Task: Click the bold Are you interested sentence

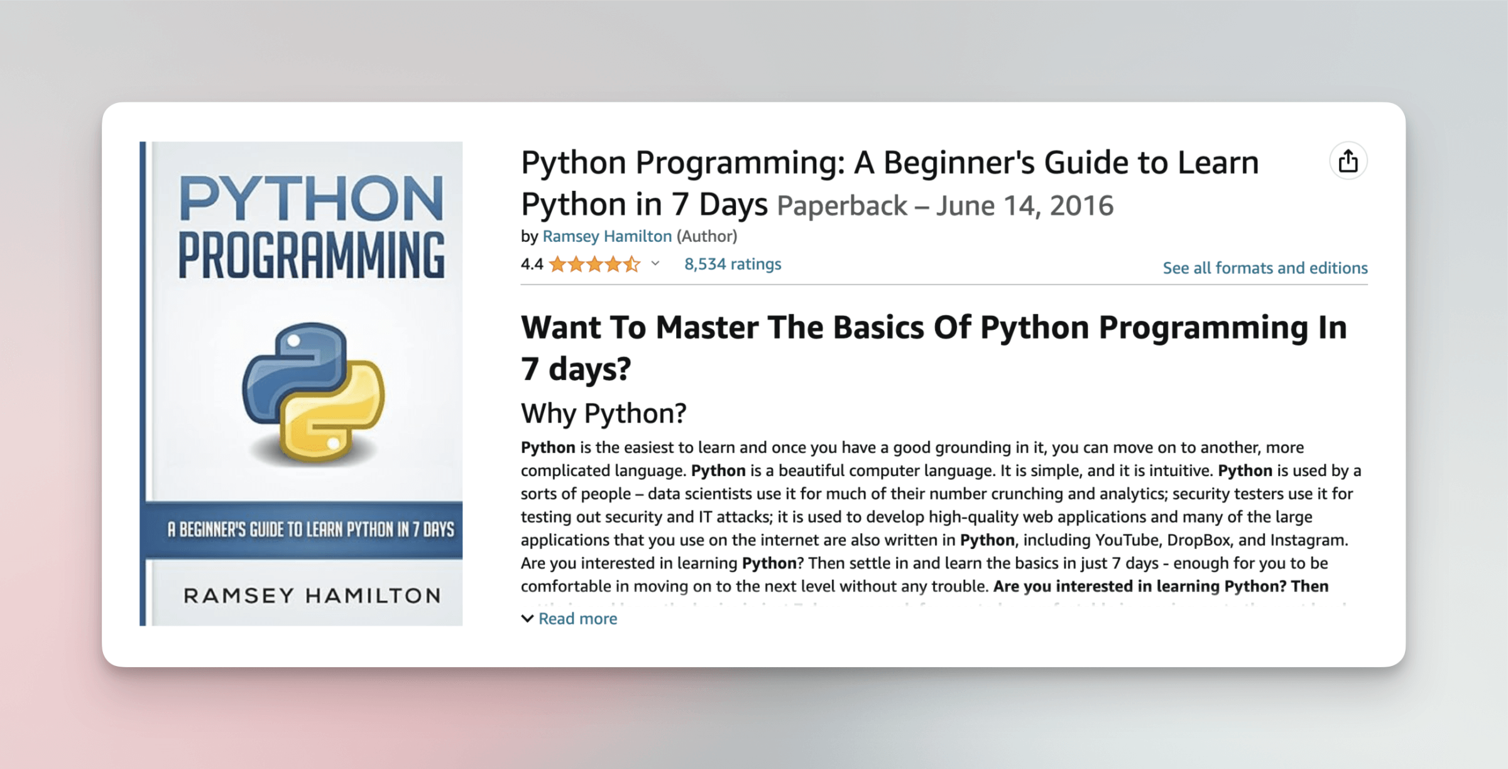Action: [x=1160, y=586]
